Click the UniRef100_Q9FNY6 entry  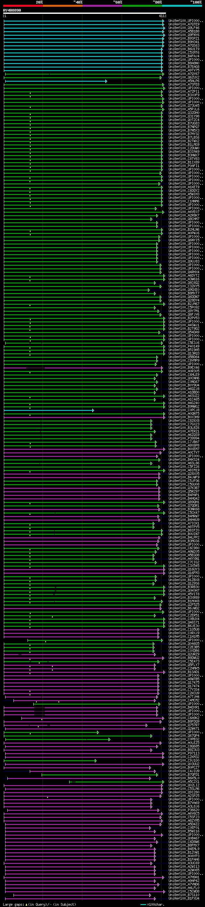(x=184, y=35)
